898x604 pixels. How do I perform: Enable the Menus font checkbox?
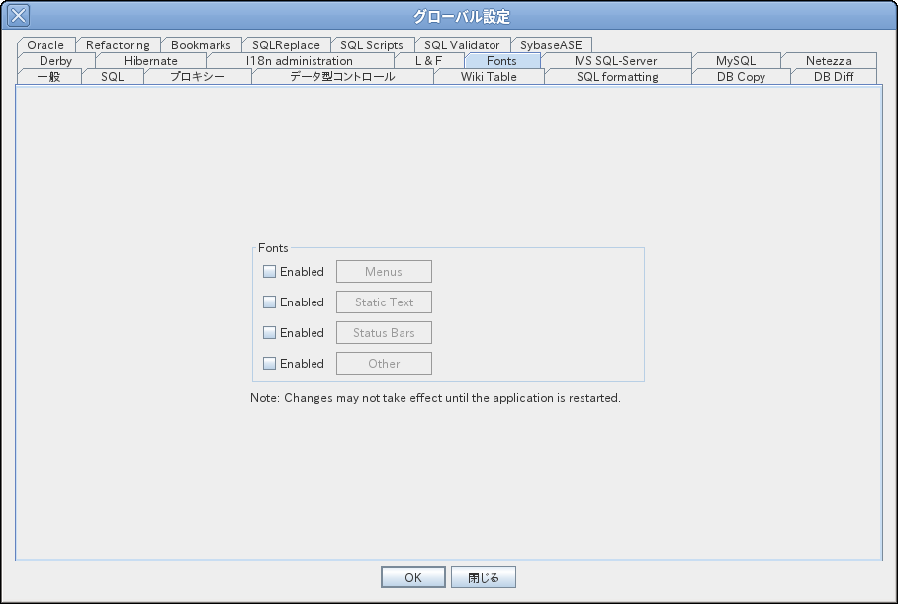pos(269,272)
